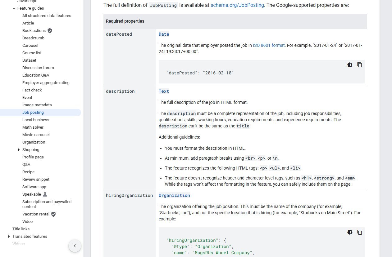Open the Image metadata guide
392x257 pixels.
tap(37, 105)
